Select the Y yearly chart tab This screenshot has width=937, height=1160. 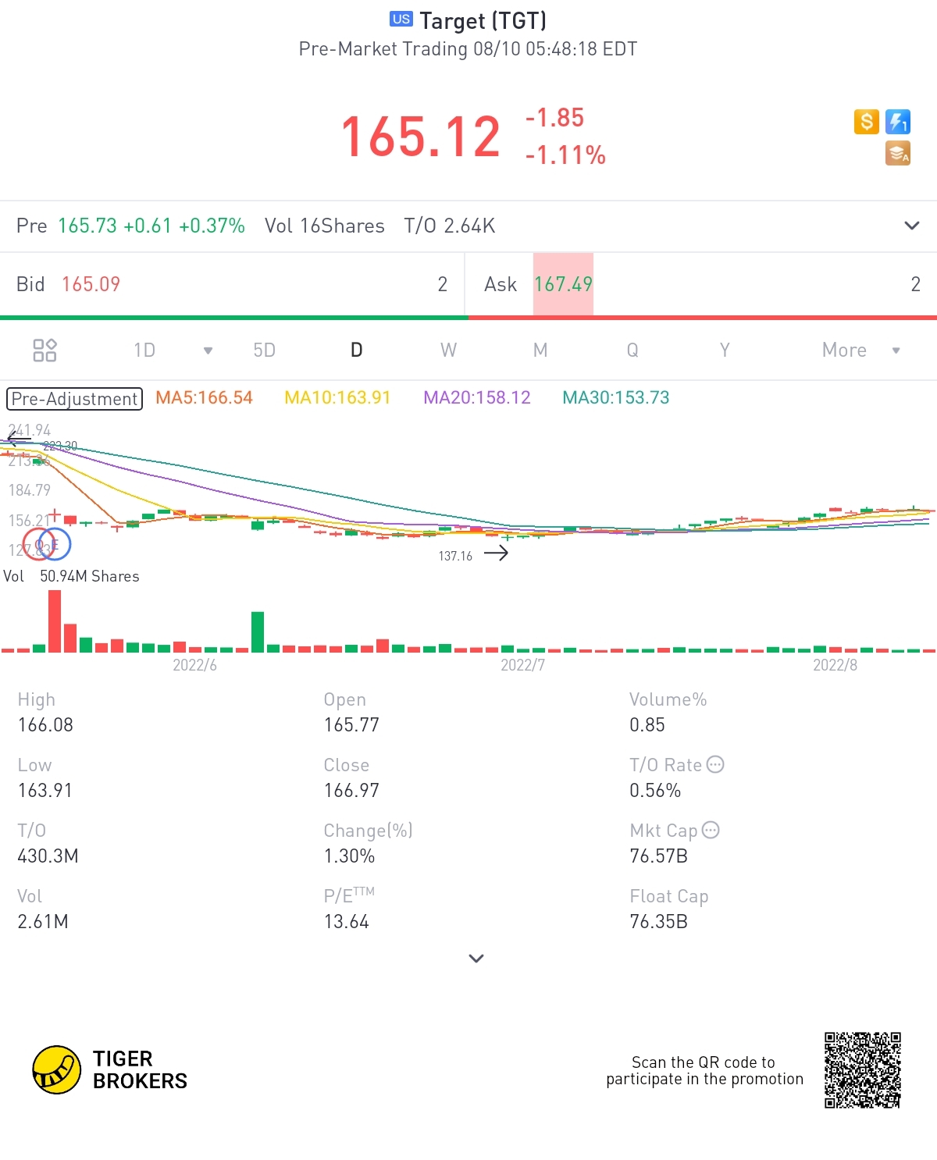(x=725, y=350)
